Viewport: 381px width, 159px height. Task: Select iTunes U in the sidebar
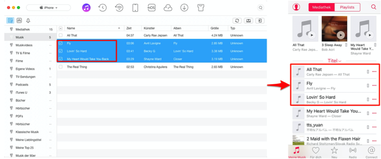pos(30,92)
